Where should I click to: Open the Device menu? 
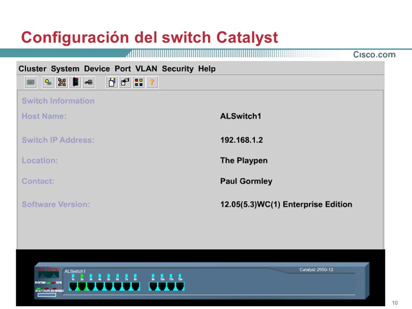(x=97, y=69)
